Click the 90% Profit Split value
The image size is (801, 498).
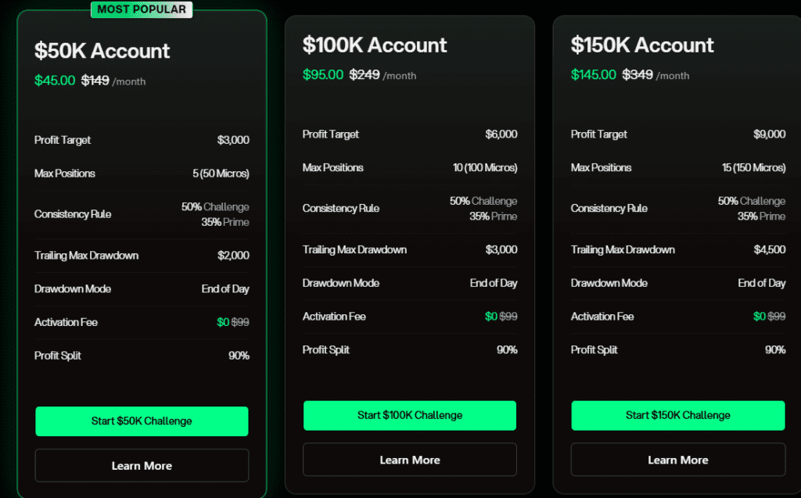pyautogui.click(x=239, y=355)
